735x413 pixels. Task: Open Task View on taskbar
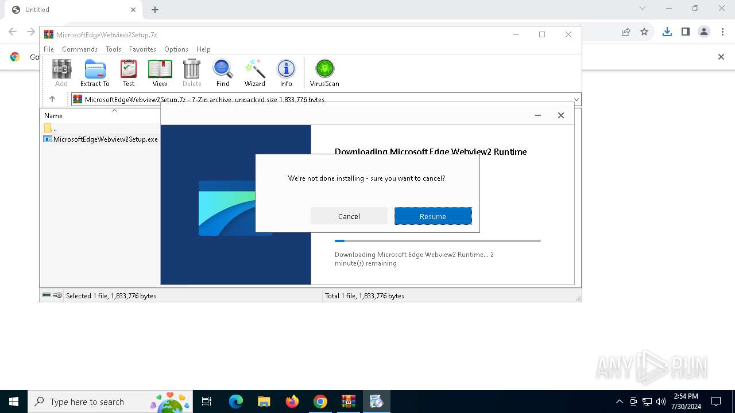coord(207,402)
